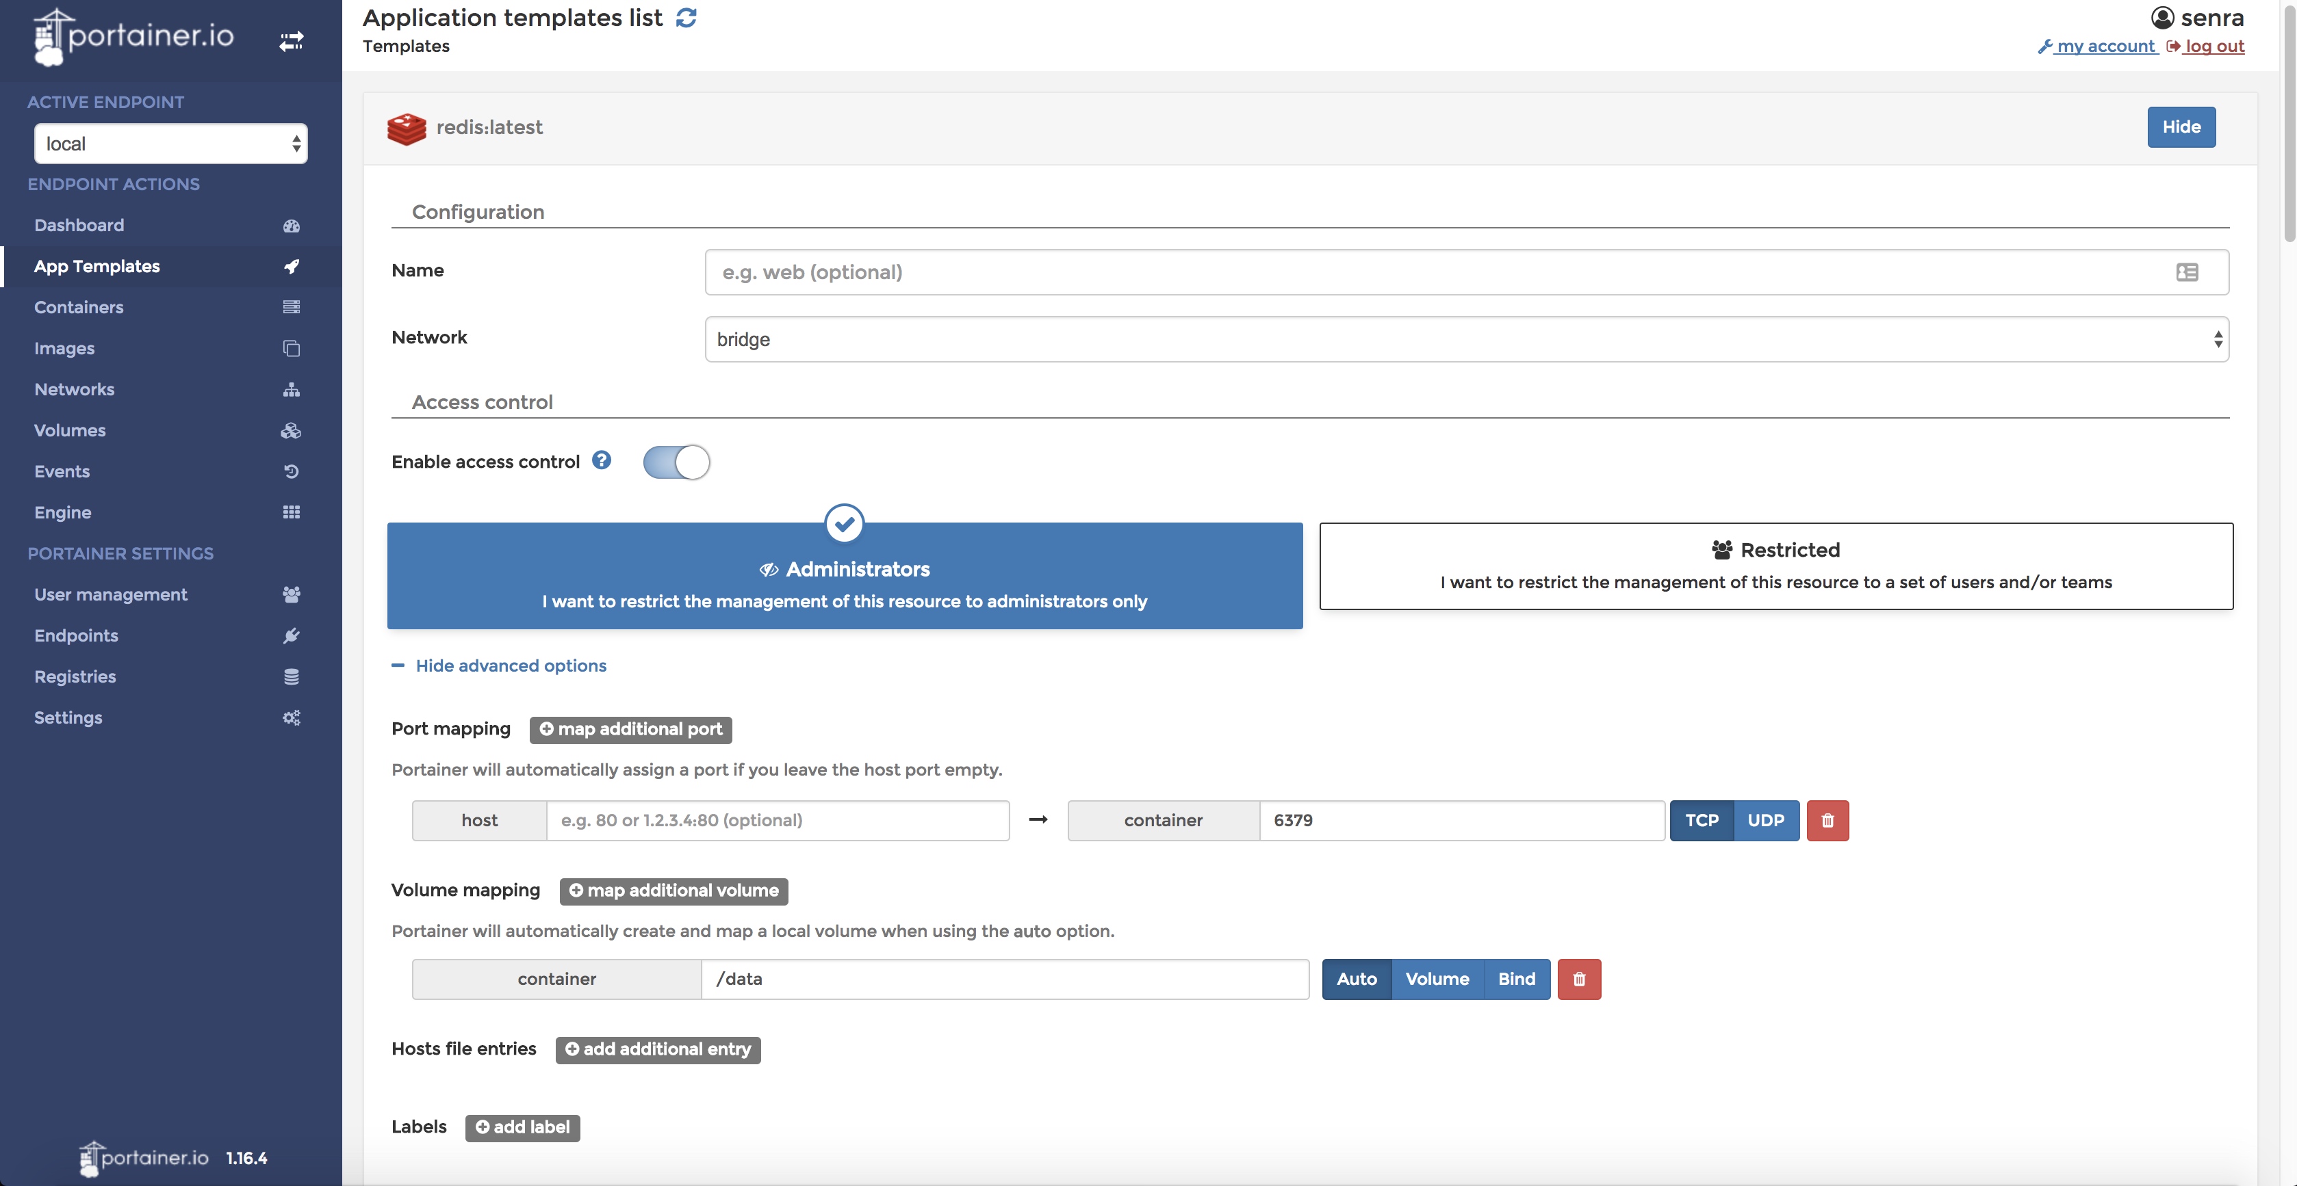Click the card icon inside the Name field
The image size is (2297, 1186).
click(2186, 272)
